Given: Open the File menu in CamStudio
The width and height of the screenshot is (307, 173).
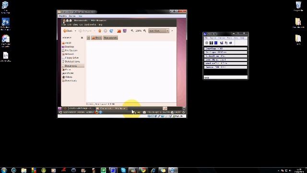Looking at the screenshot, I should click(206, 38).
